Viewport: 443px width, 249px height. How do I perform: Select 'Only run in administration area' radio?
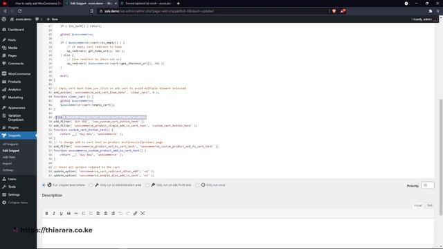click(x=91, y=185)
